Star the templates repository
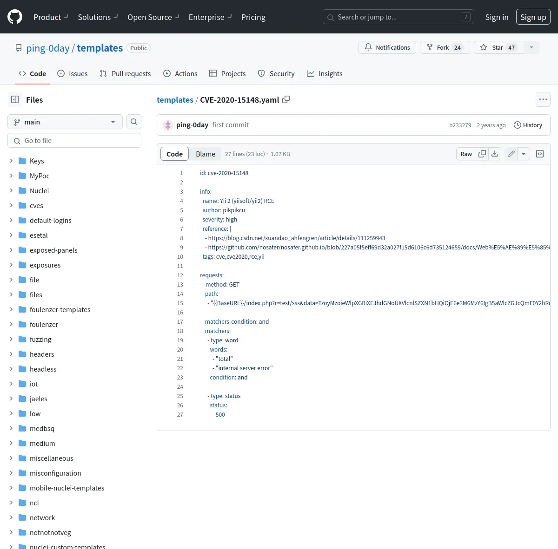558x549 pixels. [x=499, y=47]
